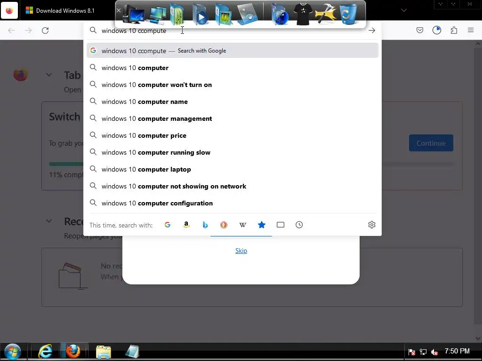Open the notepad app icon in taskbar
Screen dimensions: 482x361
pyautogui.click(x=132, y=352)
